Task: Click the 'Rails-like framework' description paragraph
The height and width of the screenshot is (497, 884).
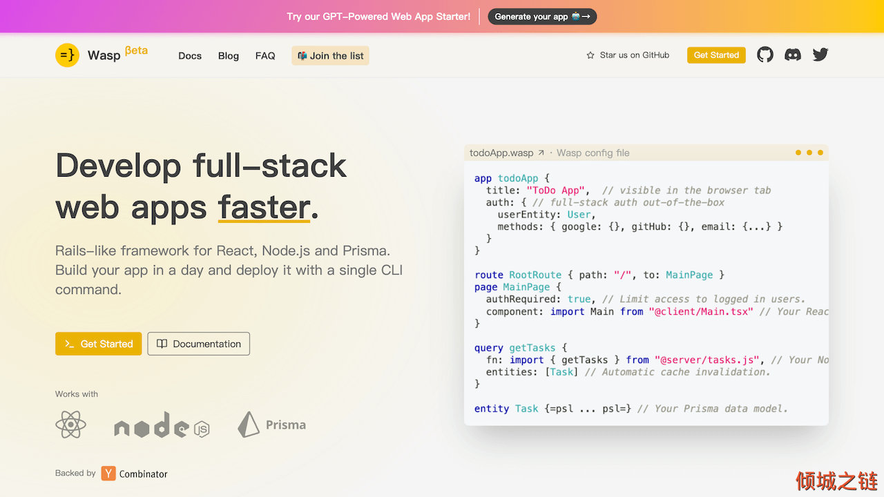Action: (x=229, y=270)
